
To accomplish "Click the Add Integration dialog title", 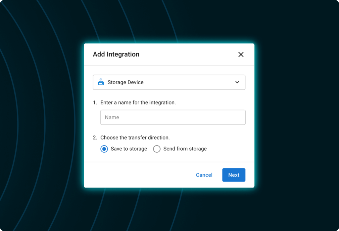I will (116, 54).
